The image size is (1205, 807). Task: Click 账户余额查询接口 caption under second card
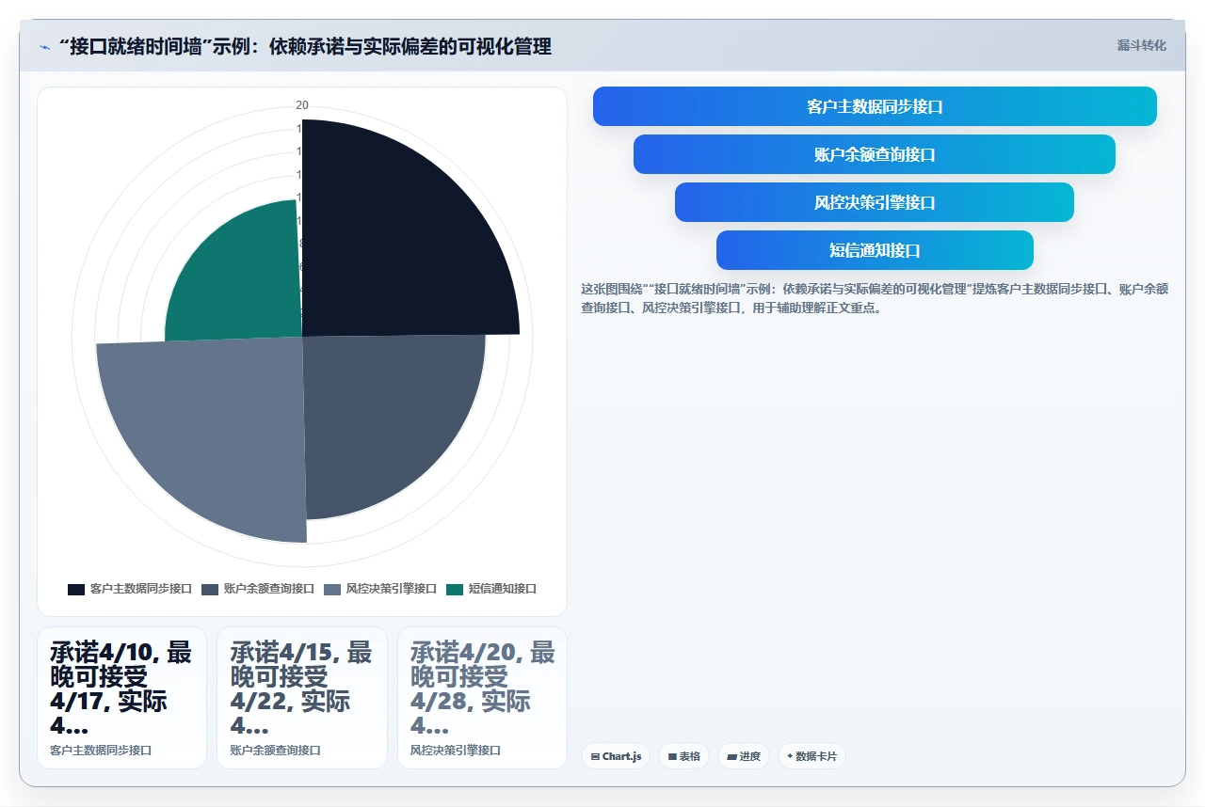(x=276, y=751)
